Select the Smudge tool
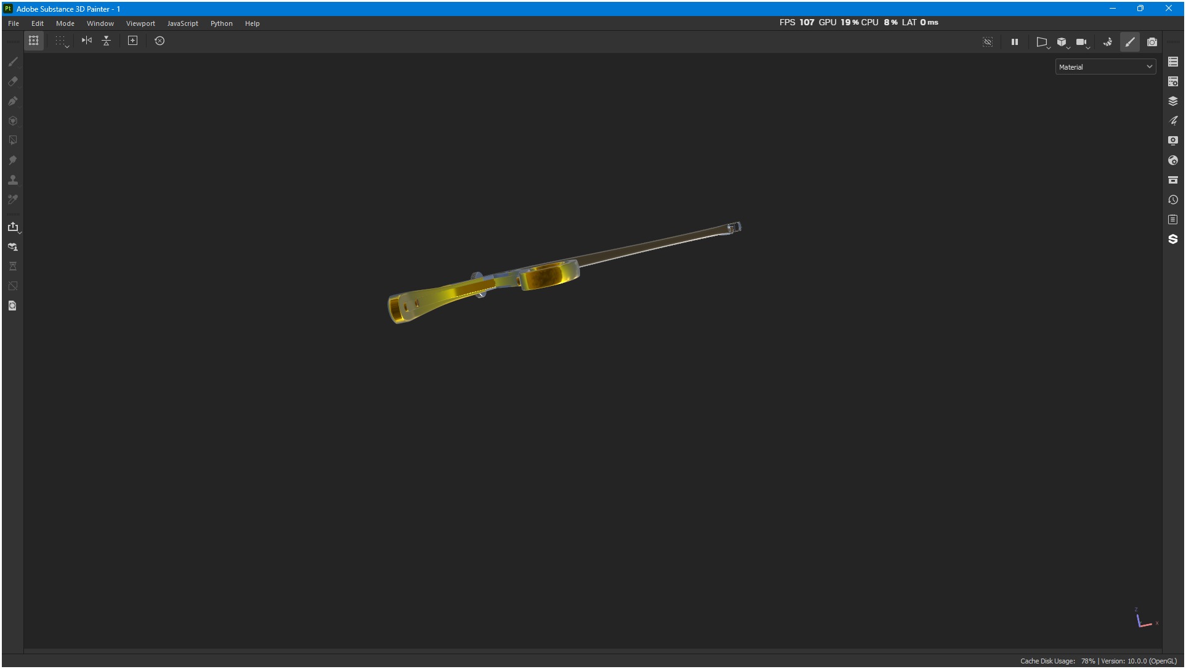1186x669 pixels. tap(13, 160)
